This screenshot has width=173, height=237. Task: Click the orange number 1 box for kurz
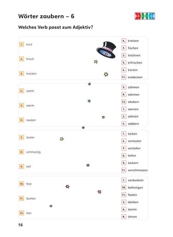click(21, 45)
